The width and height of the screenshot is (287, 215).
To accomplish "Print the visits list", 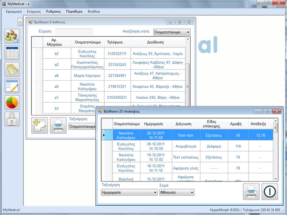I will [x=251, y=192].
